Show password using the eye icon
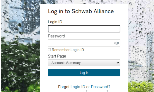The width and height of the screenshot is (154, 92). pyautogui.click(x=117, y=43)
